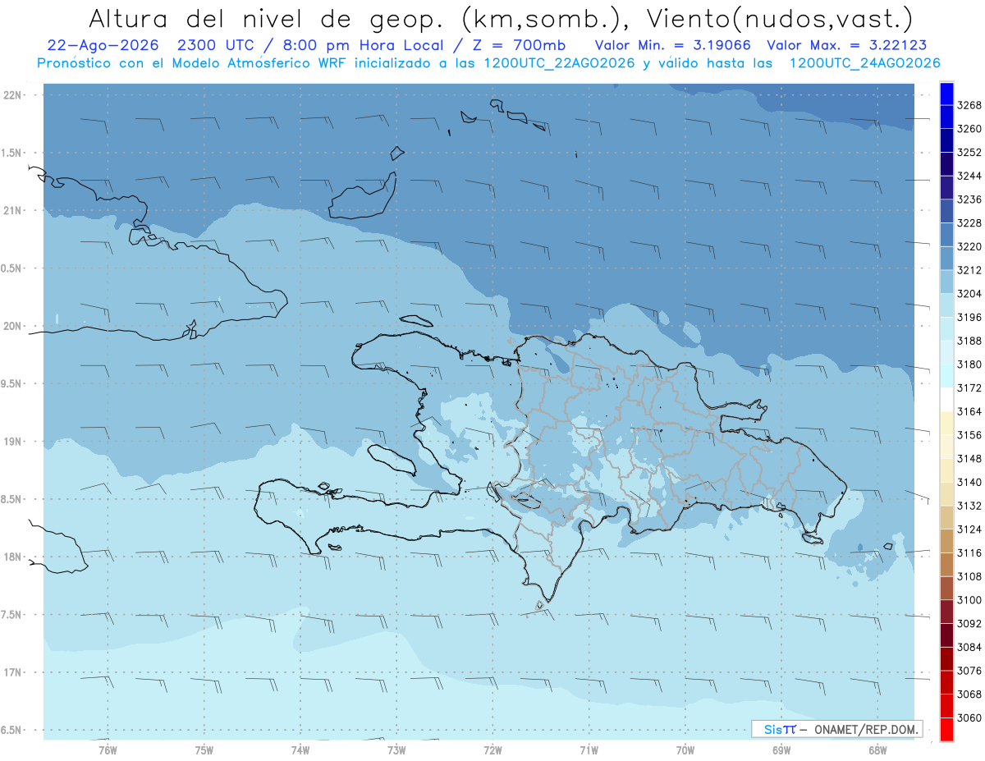Screen dimensions: 985x761
Task: Click the legend swatch between 3124 and 3116
Action: (x=946, y=541)
